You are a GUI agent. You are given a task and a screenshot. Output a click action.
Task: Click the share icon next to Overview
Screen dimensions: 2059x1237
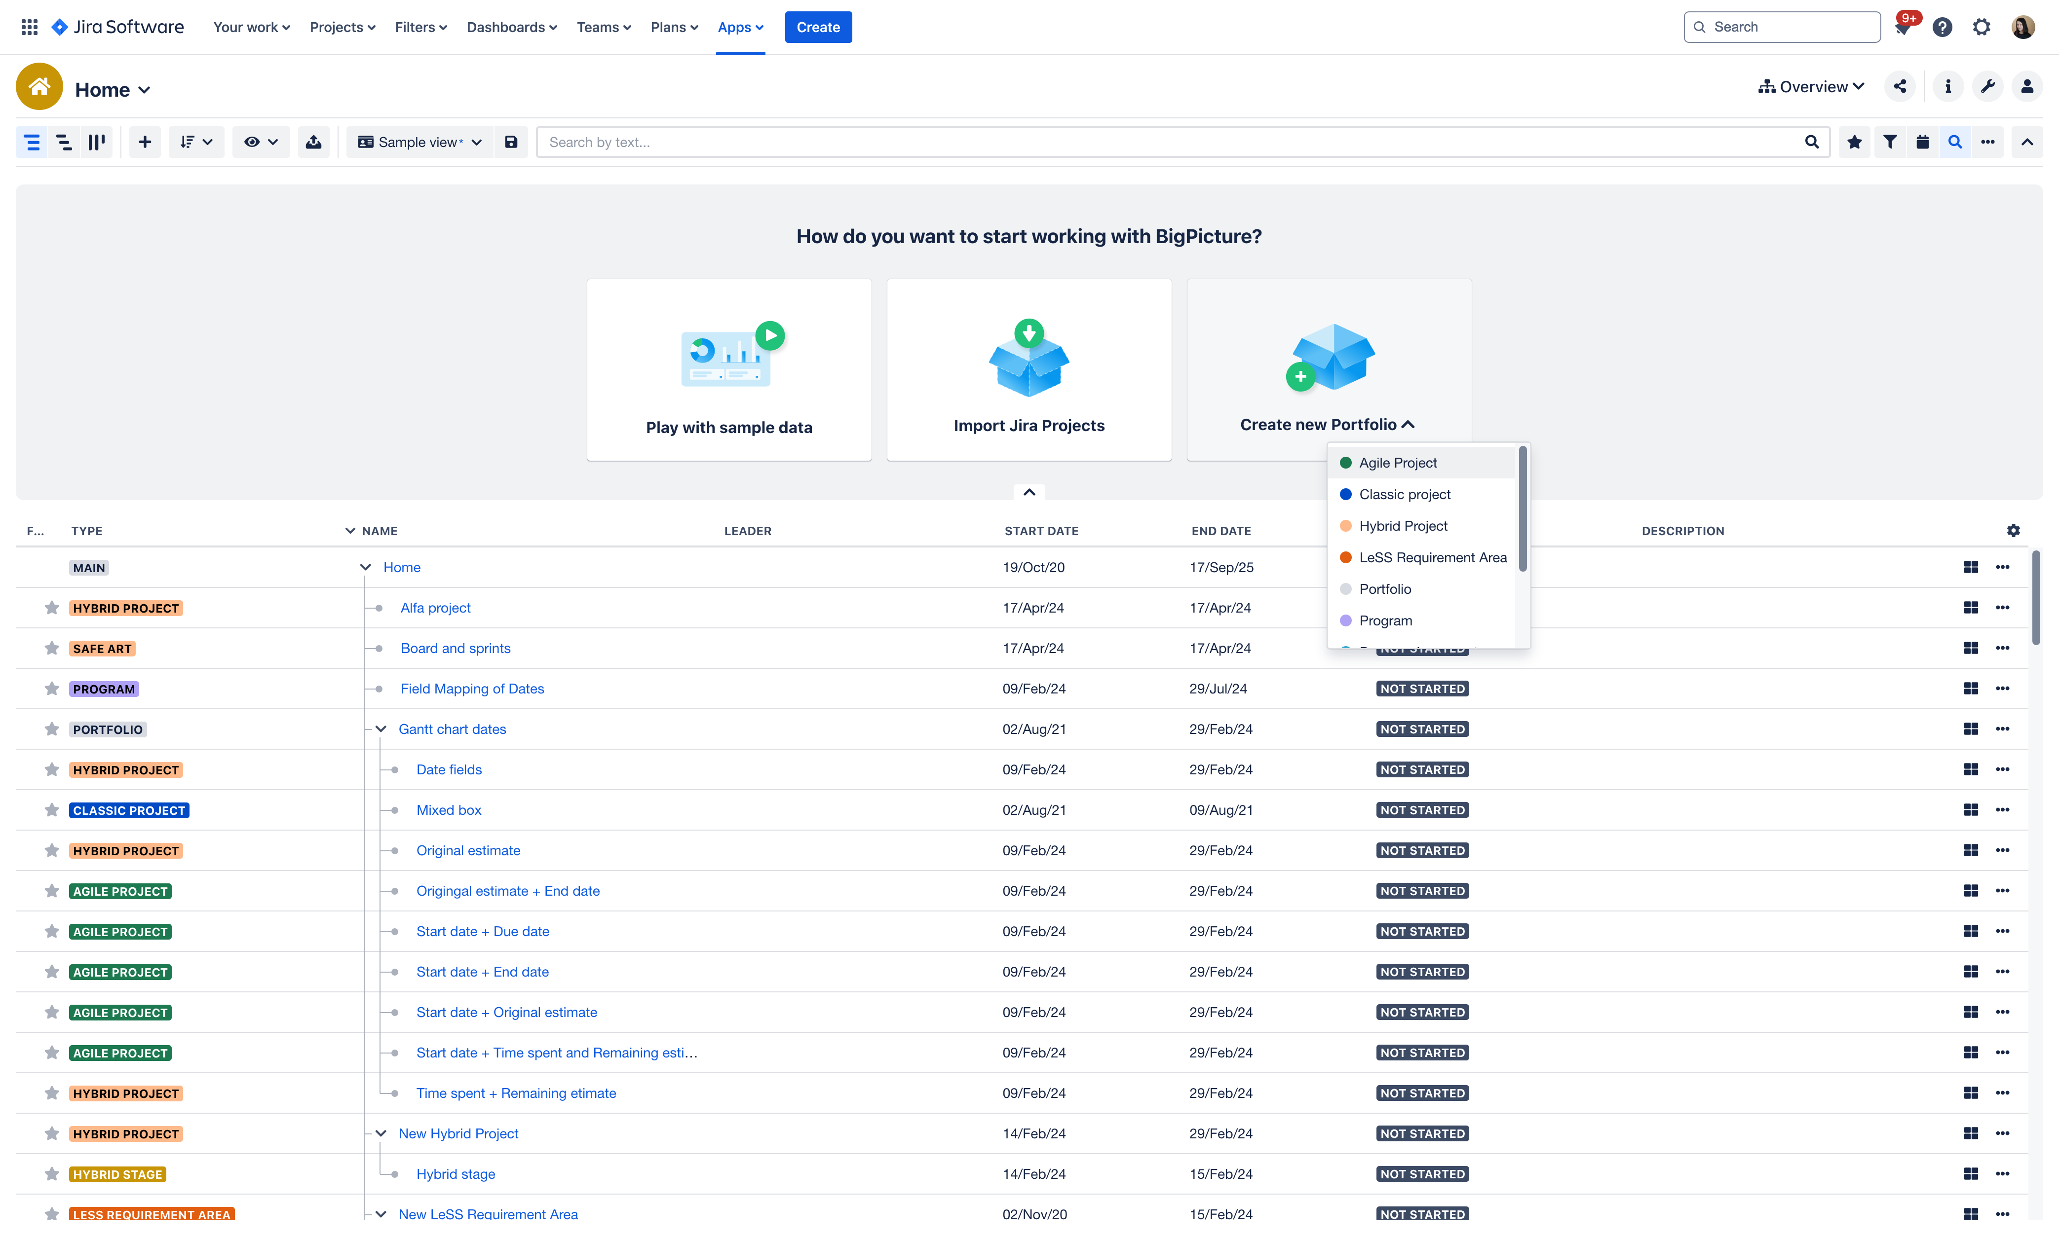[1900, 86]
